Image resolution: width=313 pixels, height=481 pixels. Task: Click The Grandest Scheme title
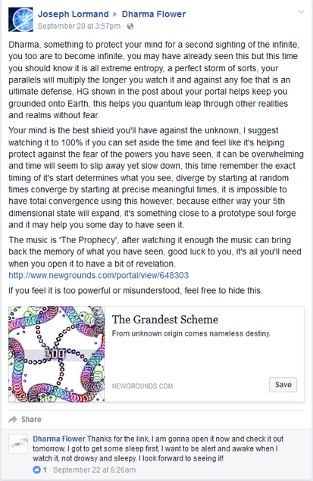pos(165,320)
